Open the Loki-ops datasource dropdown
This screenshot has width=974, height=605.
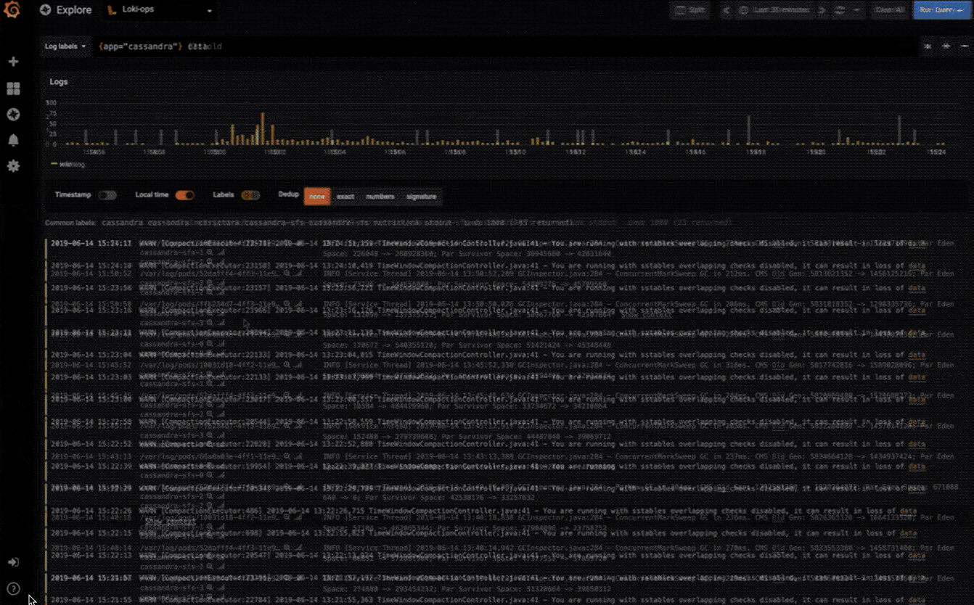click(x=159, y=10)
